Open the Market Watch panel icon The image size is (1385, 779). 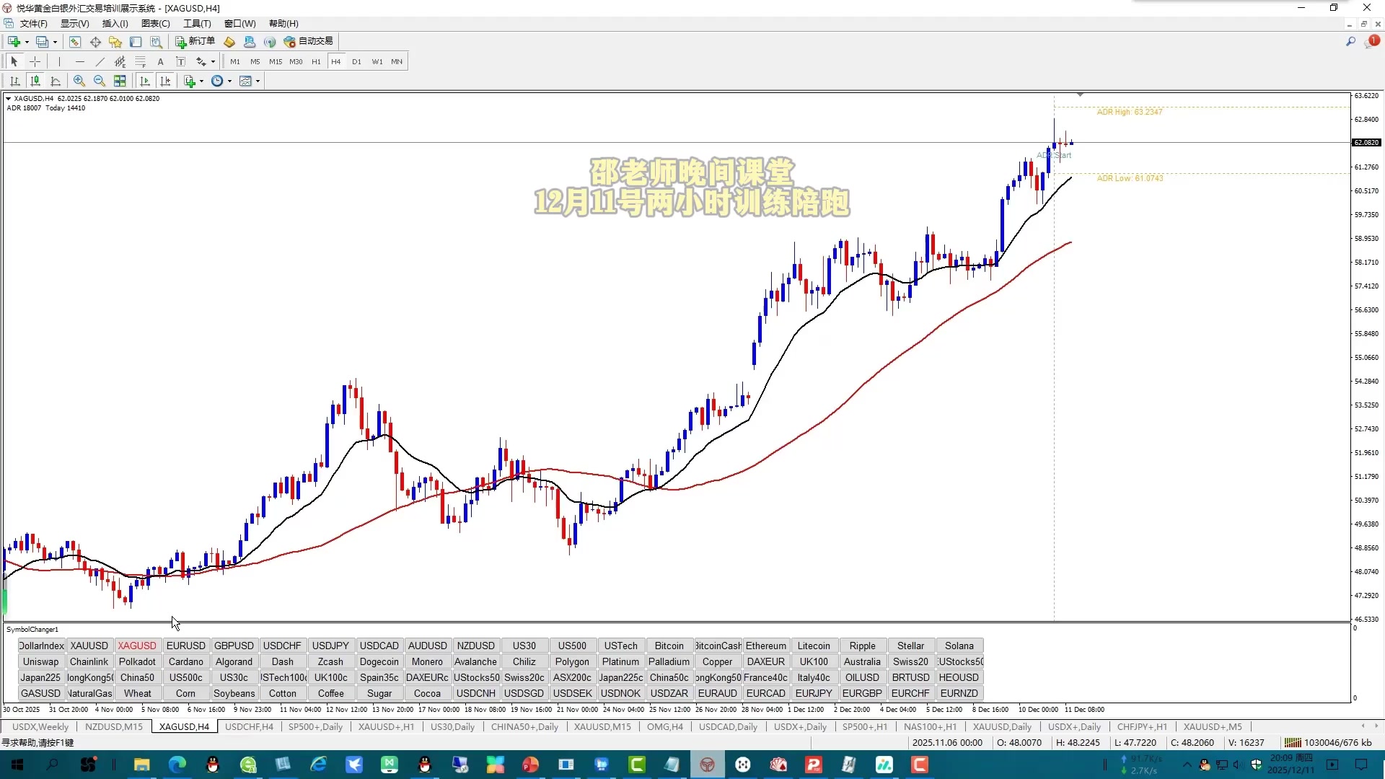tap(75, 42)
